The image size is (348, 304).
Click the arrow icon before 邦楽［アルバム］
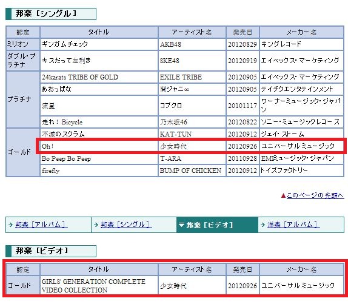pyautogui.click(x=11, y=225)
